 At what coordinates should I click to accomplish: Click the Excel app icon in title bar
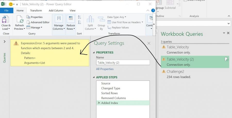3,4
